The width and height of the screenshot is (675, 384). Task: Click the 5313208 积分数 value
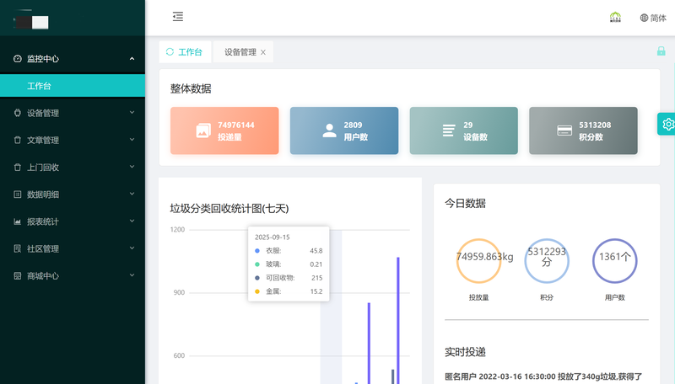(x=595, y=125)
